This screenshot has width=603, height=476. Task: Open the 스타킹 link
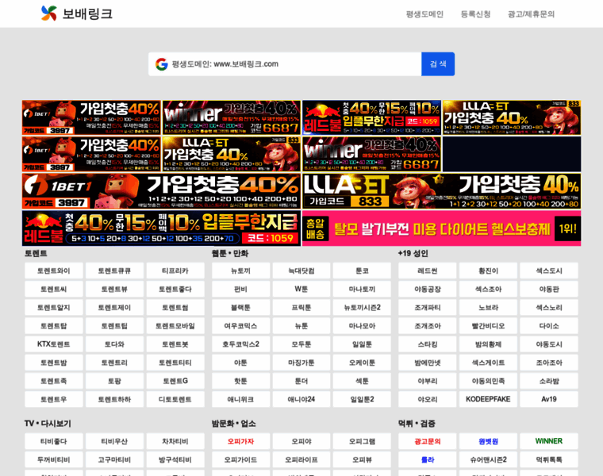428,344
